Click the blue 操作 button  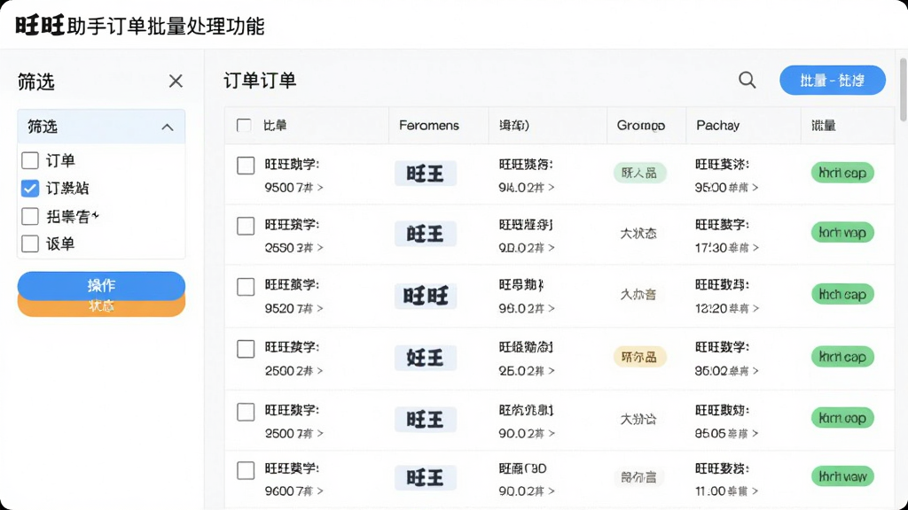(101, 285)
